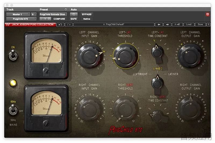215x143 pixels.
Task: Click the Waves logo in Jack Joseph Puig banner
Action: pyautogui.click(x=8, y=25)
